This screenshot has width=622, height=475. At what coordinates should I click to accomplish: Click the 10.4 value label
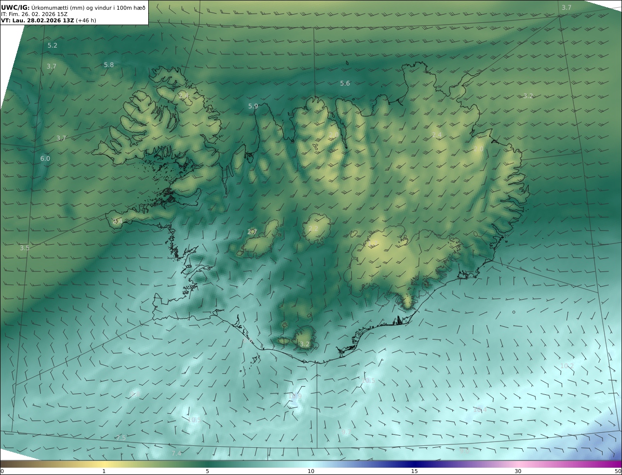480,410
